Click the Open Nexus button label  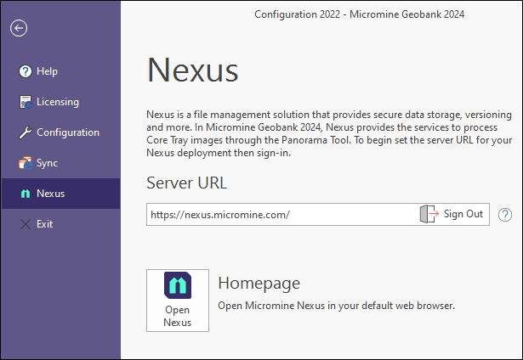pos(178,316)
